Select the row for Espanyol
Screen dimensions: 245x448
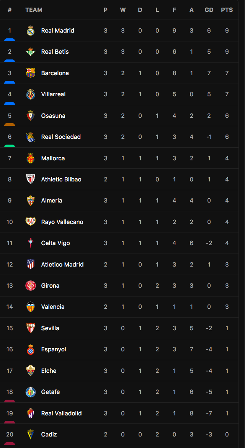pyautogui.click(x=53, y=349)
